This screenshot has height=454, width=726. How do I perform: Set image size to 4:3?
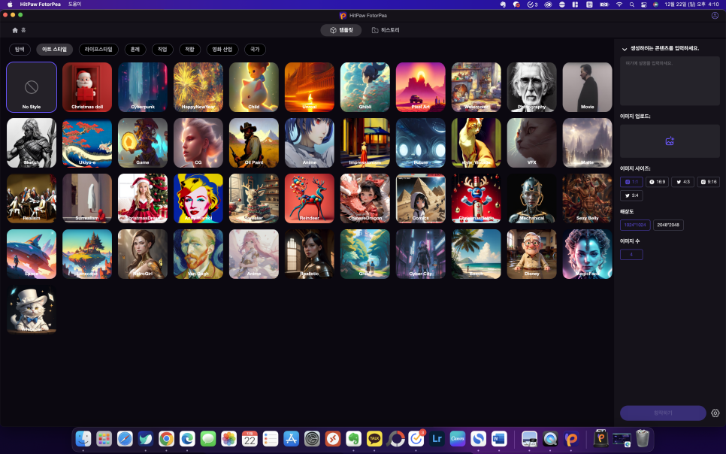tap(683, 182)
